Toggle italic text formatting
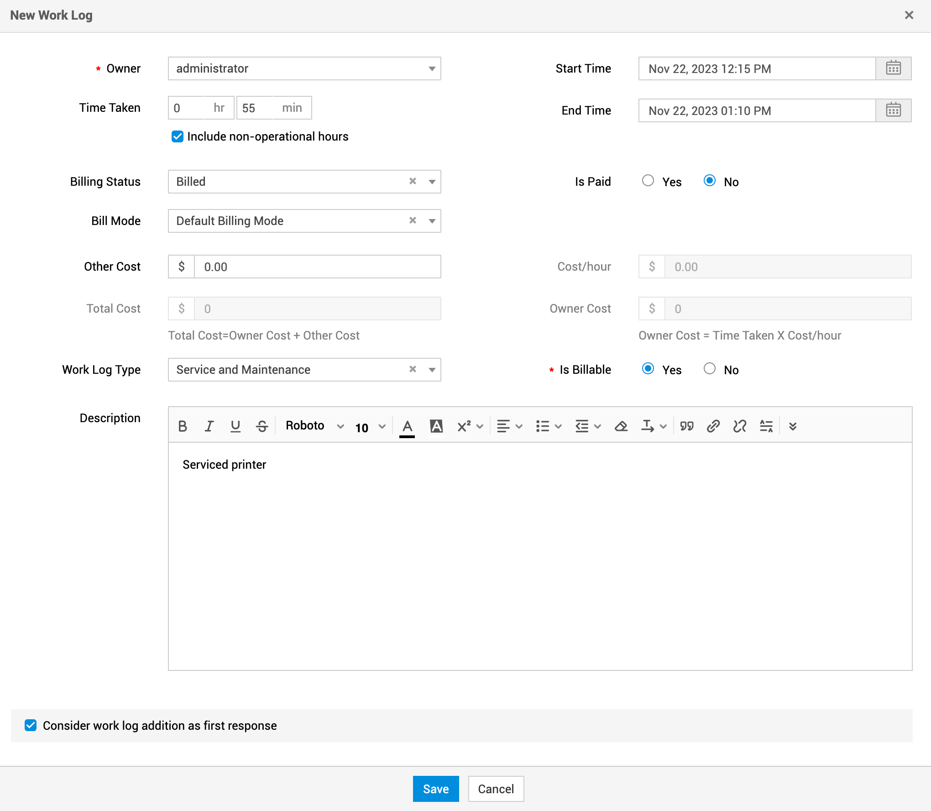 [x=209, y=426]
